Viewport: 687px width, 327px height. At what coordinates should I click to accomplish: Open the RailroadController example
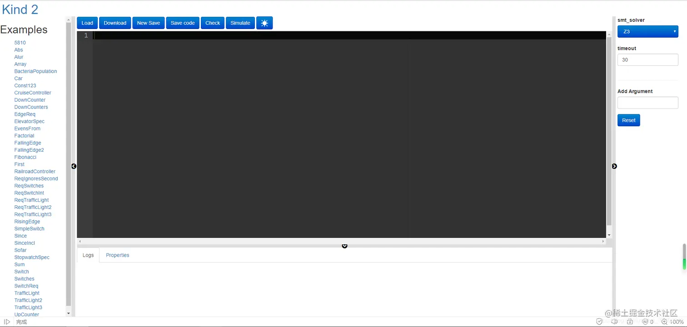pos(35,172)
